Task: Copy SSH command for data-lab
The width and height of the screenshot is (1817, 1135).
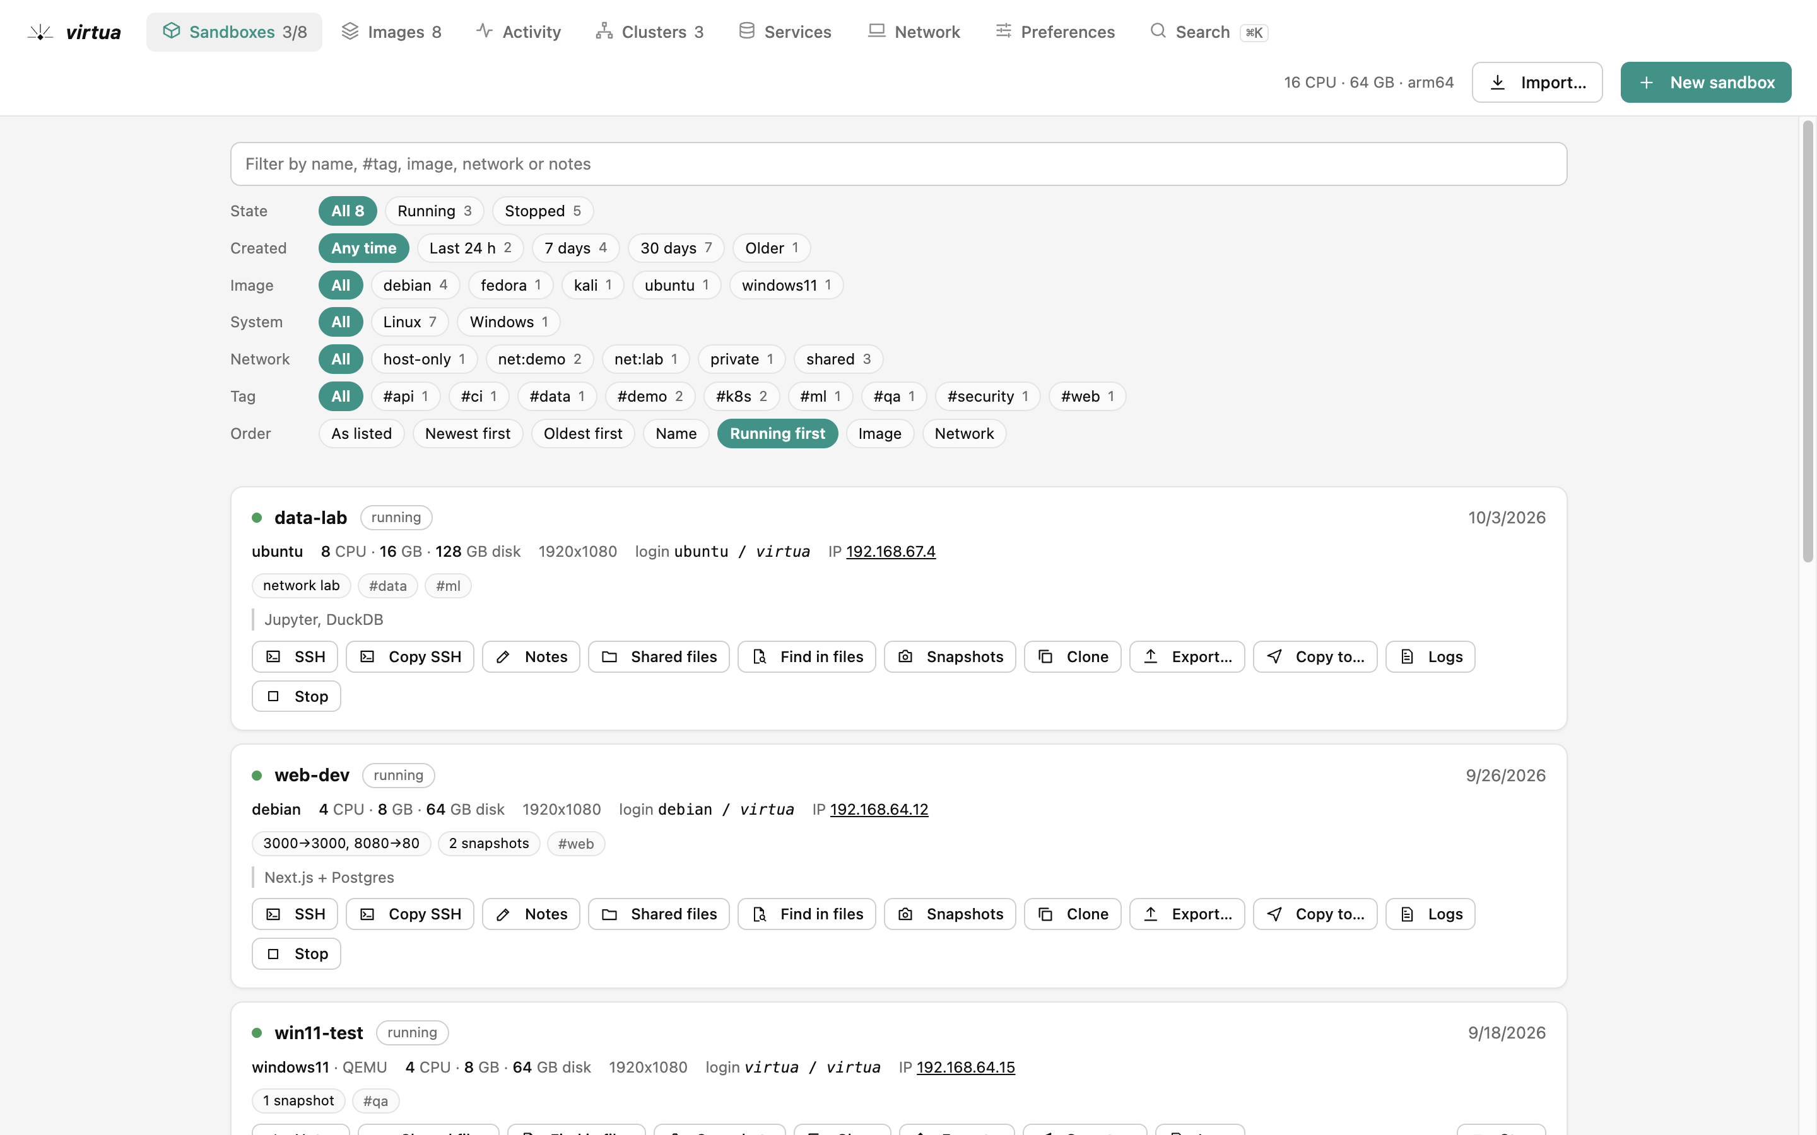Action: pyautogui.click(x=409, y=657)
